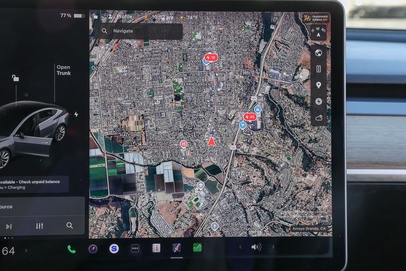406x271 pixels.
Task: Tap Open Trunk on car view
Action: pyautogui.click(x=63, y=70)
